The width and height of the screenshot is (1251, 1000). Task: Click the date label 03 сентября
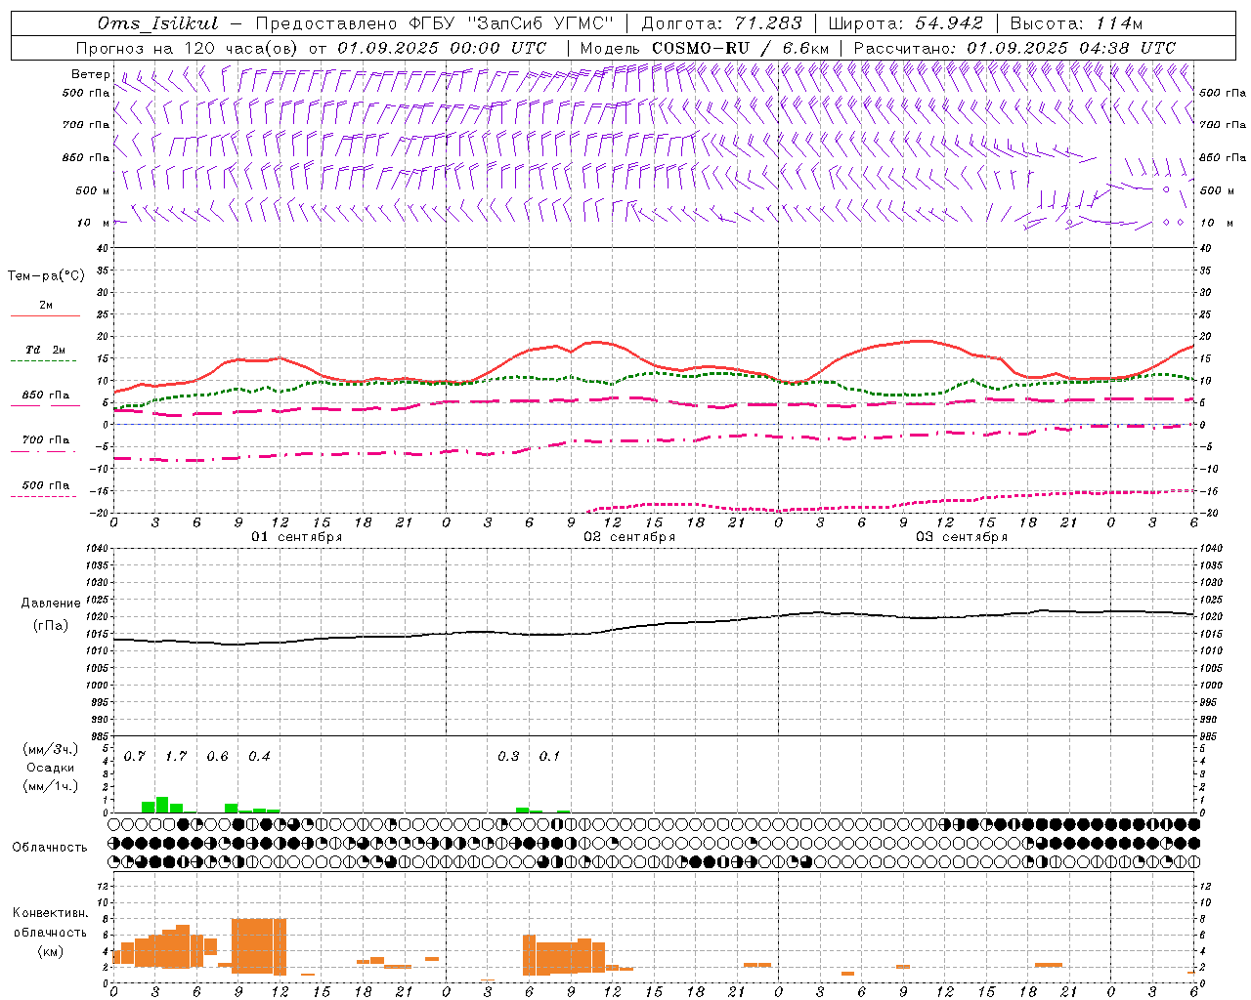(962, 537)
